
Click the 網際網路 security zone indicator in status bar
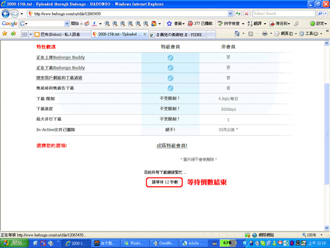263,235
